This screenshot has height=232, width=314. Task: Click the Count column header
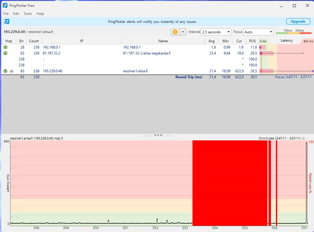34,41
